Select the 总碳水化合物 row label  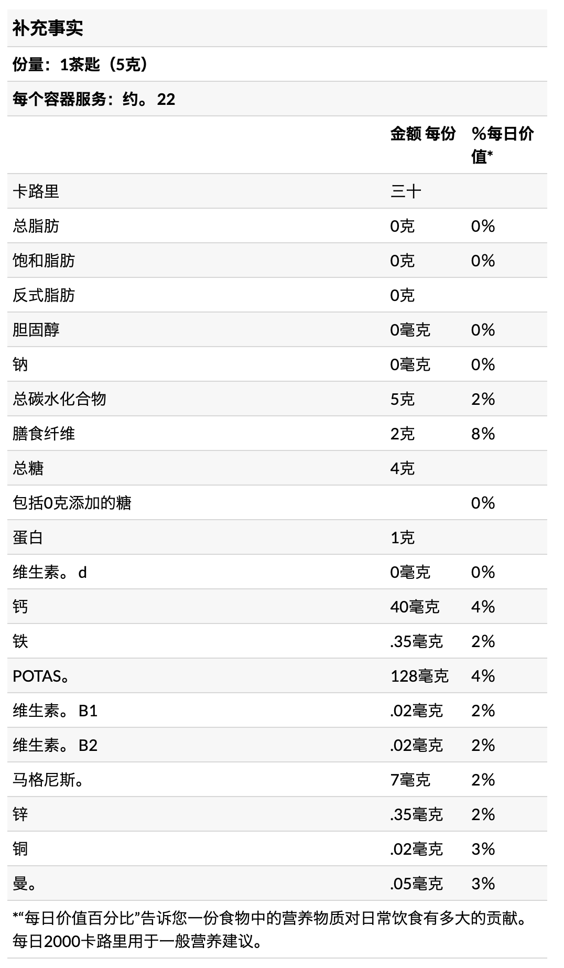click(59, 399)
